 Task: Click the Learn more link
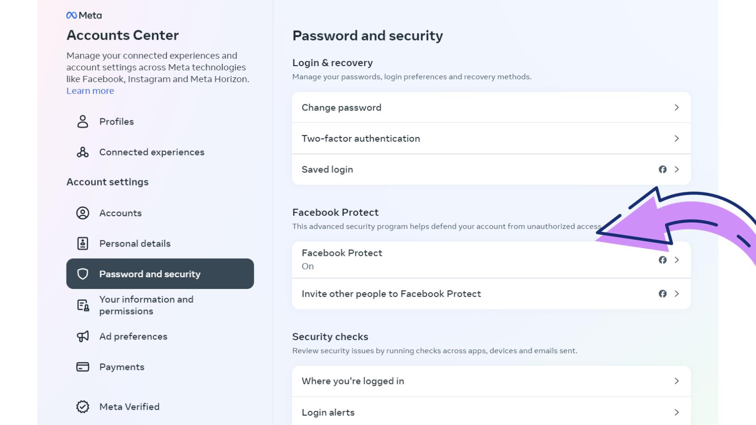click(90, 90)
